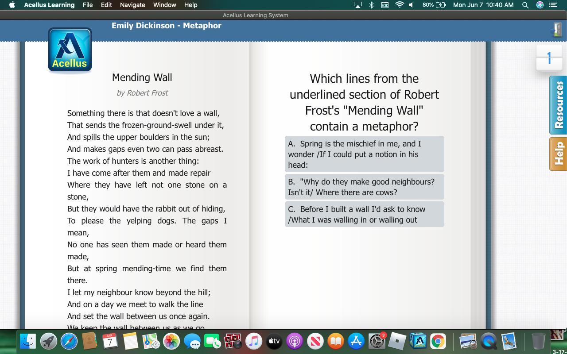This screenshot has height=354, width=567.
Task: Open the Bluetooth status menu
Action: pyautogui.click(x=372, y=5)
